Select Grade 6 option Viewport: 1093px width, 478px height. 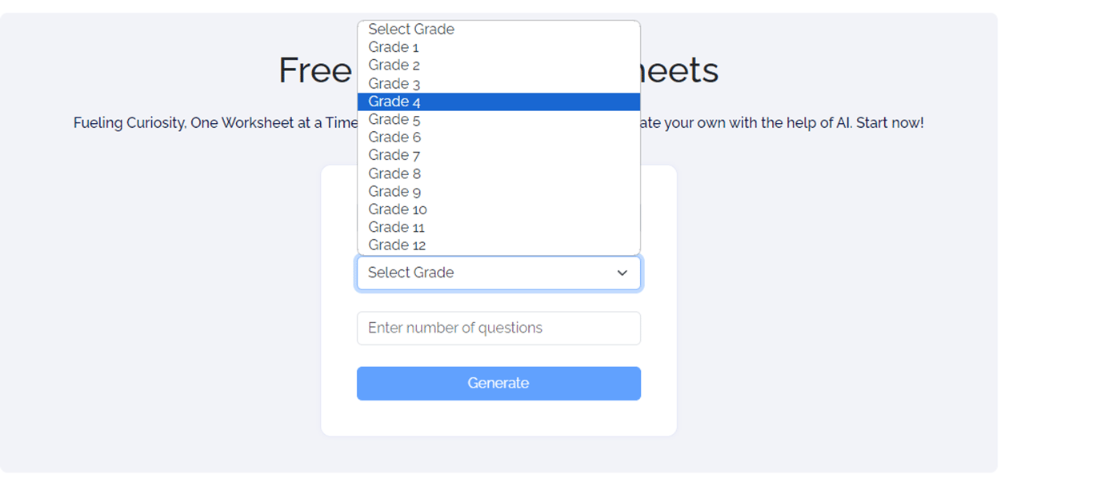pos(394,137)
